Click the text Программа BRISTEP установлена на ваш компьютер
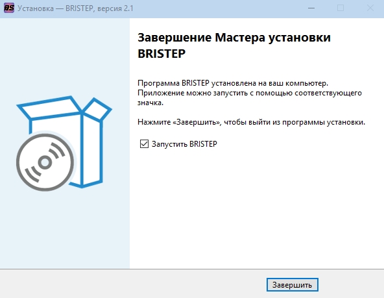 [233, 83]
